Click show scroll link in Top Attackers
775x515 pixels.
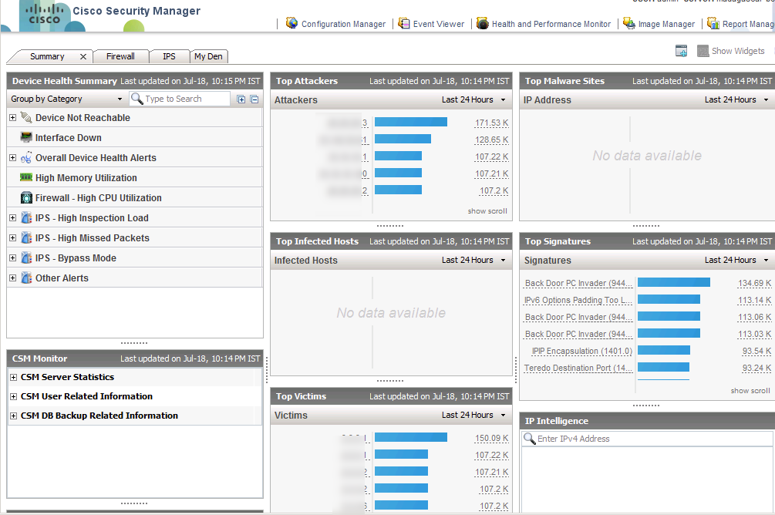pos(487,211)
